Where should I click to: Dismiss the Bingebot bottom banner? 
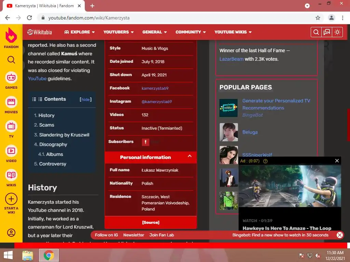[x=339, y=235]
